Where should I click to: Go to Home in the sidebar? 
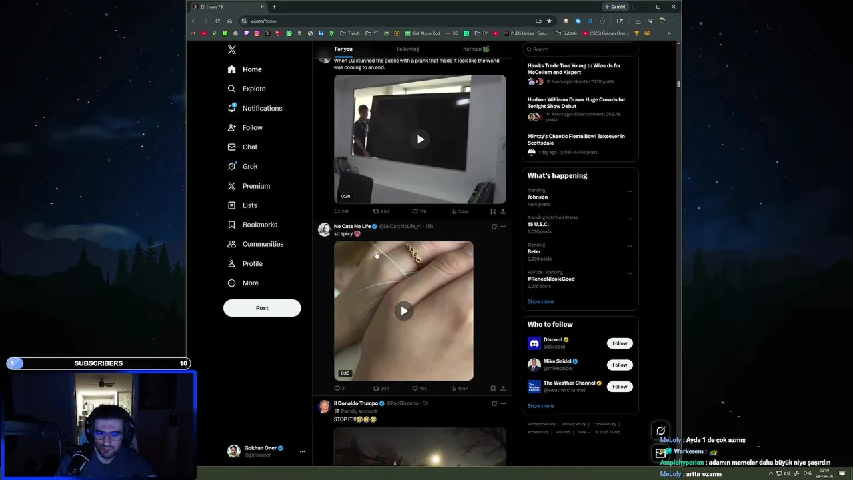pyautogui.click(x=245, y=69)
